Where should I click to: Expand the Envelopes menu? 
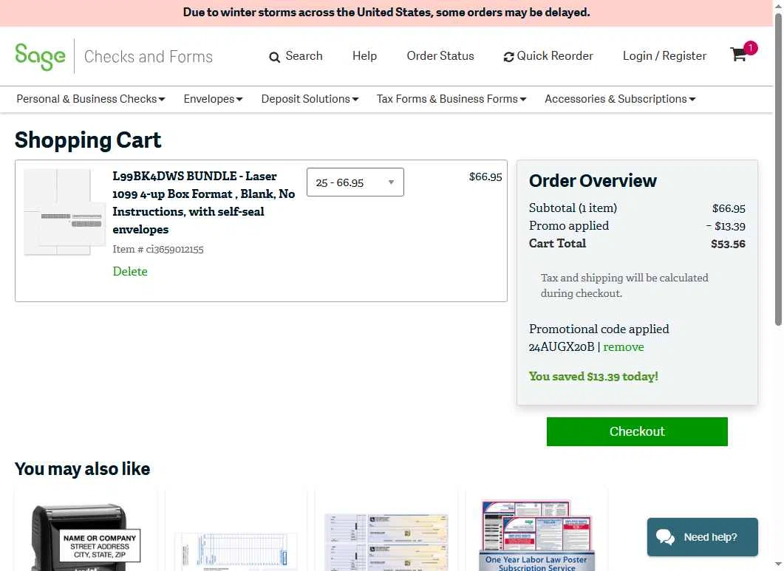(213, 99)
